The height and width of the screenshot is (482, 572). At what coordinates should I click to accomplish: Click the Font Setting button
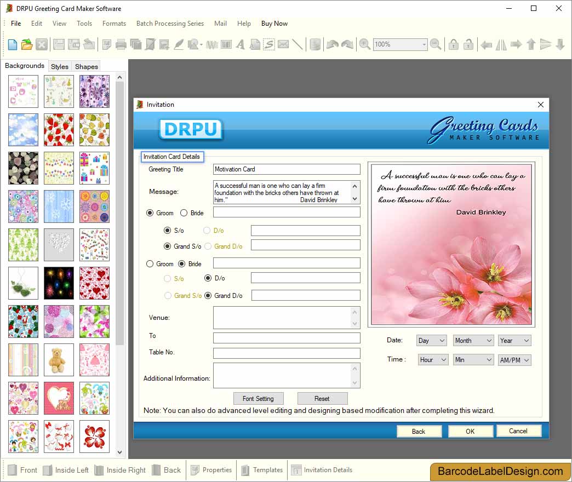pos(258,399)
